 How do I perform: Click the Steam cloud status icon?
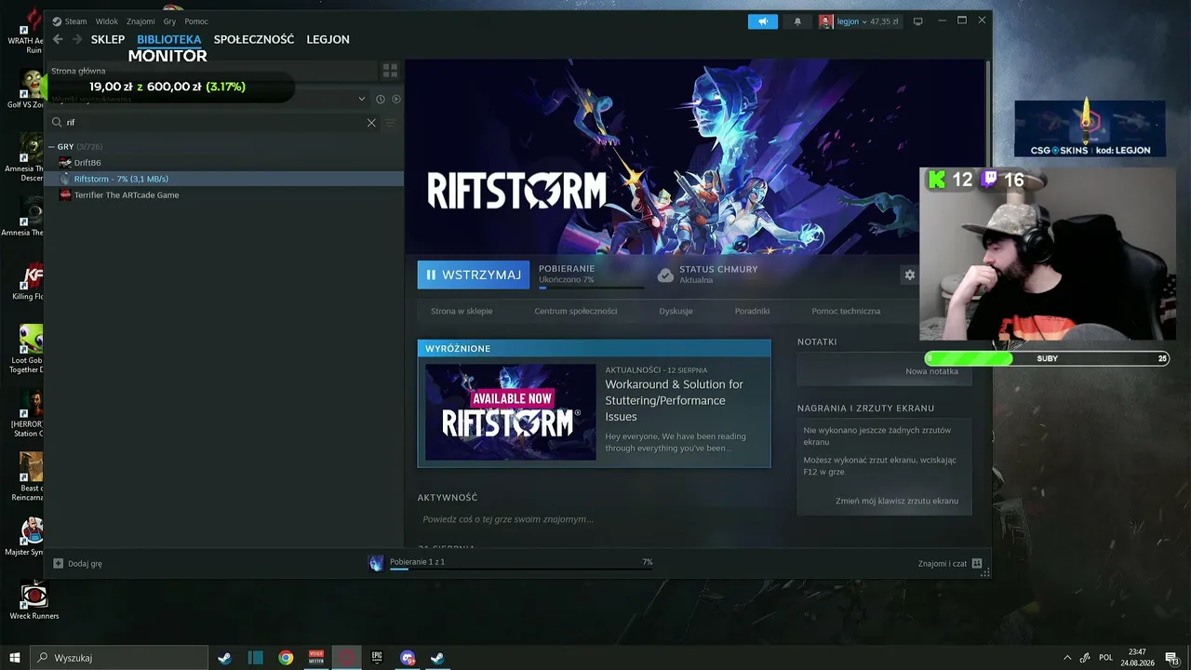(x=665, y=275)
